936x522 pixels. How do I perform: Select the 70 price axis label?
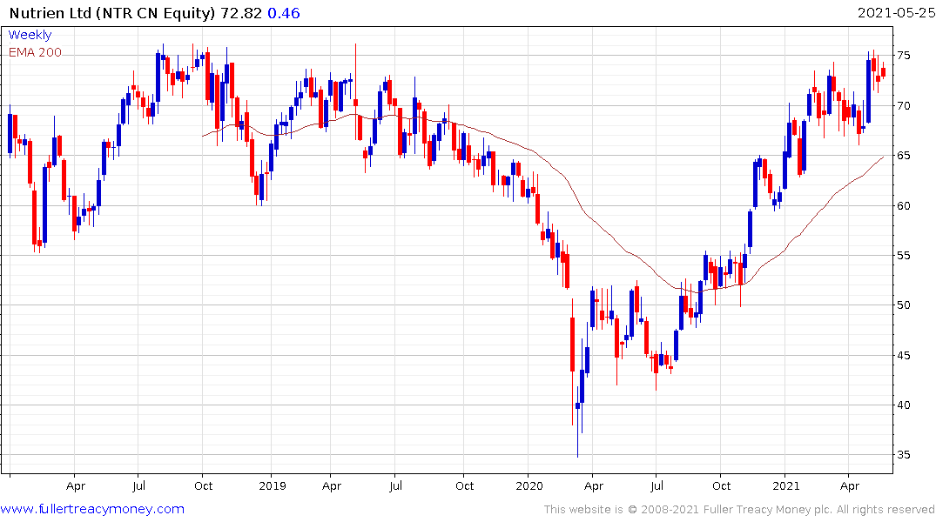(x=904, y=105)
